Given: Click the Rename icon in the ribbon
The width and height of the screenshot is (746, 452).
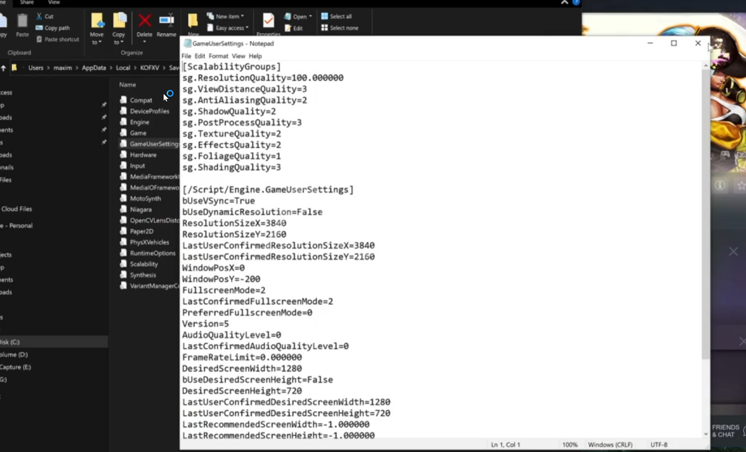Looking at the screenshot, I should point(166,21).
